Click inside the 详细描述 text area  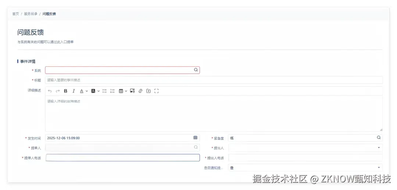[214, 113]
